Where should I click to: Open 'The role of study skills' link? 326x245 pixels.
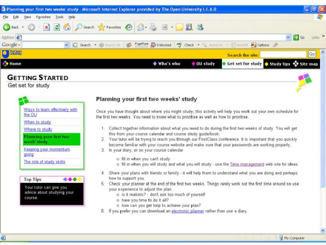(x=45, y=162)
